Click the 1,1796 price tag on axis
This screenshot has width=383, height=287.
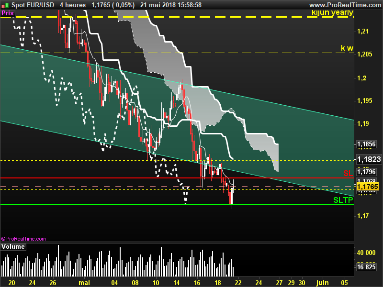click(x=366, y=172)
